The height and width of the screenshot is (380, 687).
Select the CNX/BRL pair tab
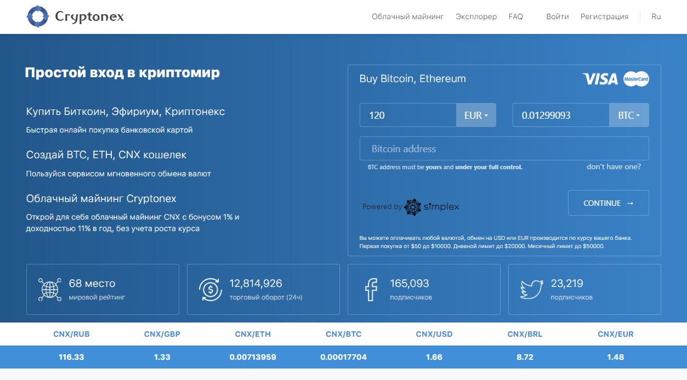pos(525,334)
